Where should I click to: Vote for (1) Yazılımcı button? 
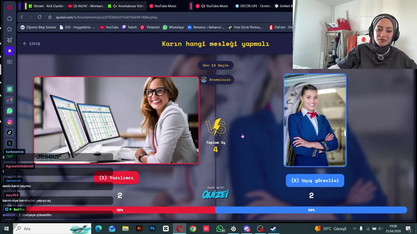point(116,178)
